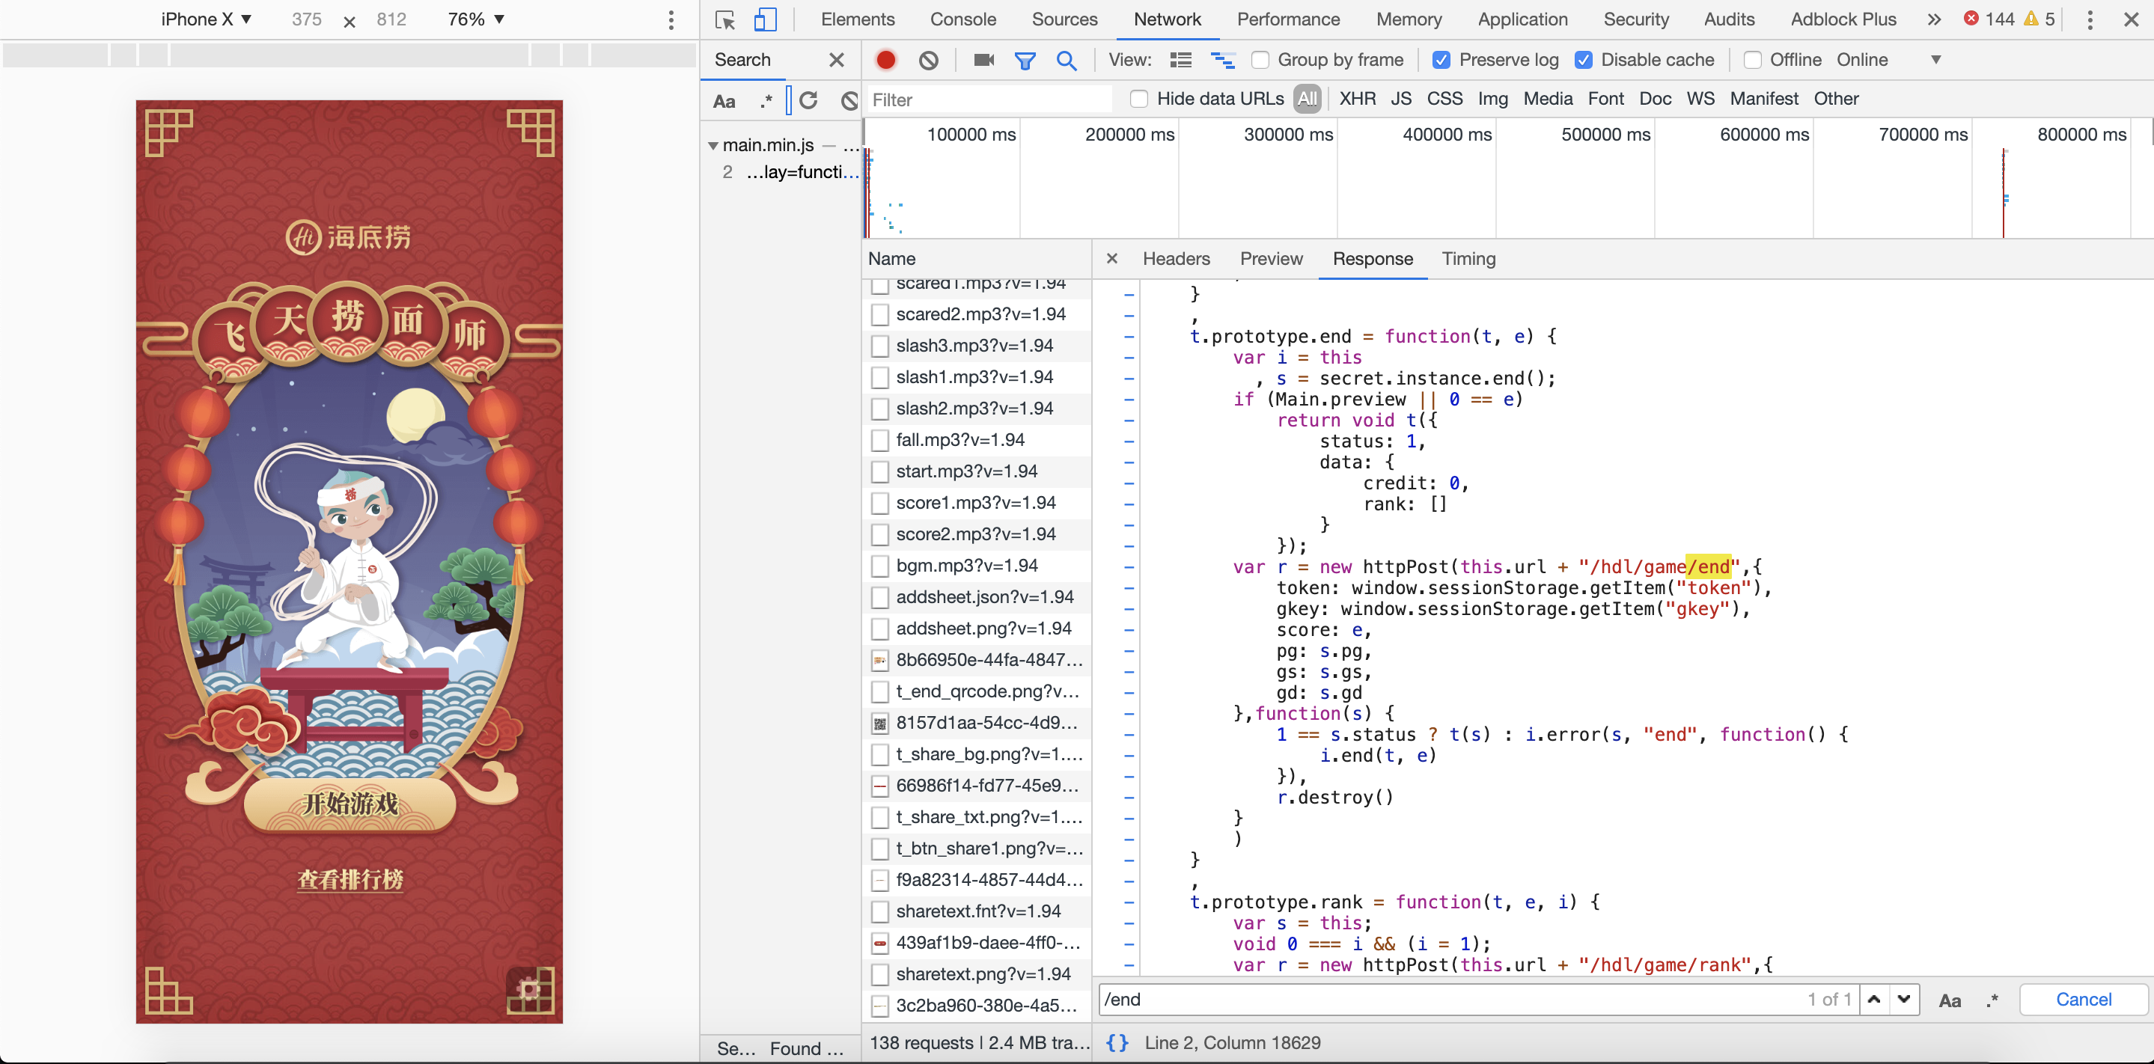Screen dimensions: 2154x1064
Task: Click the refresh search results icon
Action: pyautogui.click(x=808, y=100)
